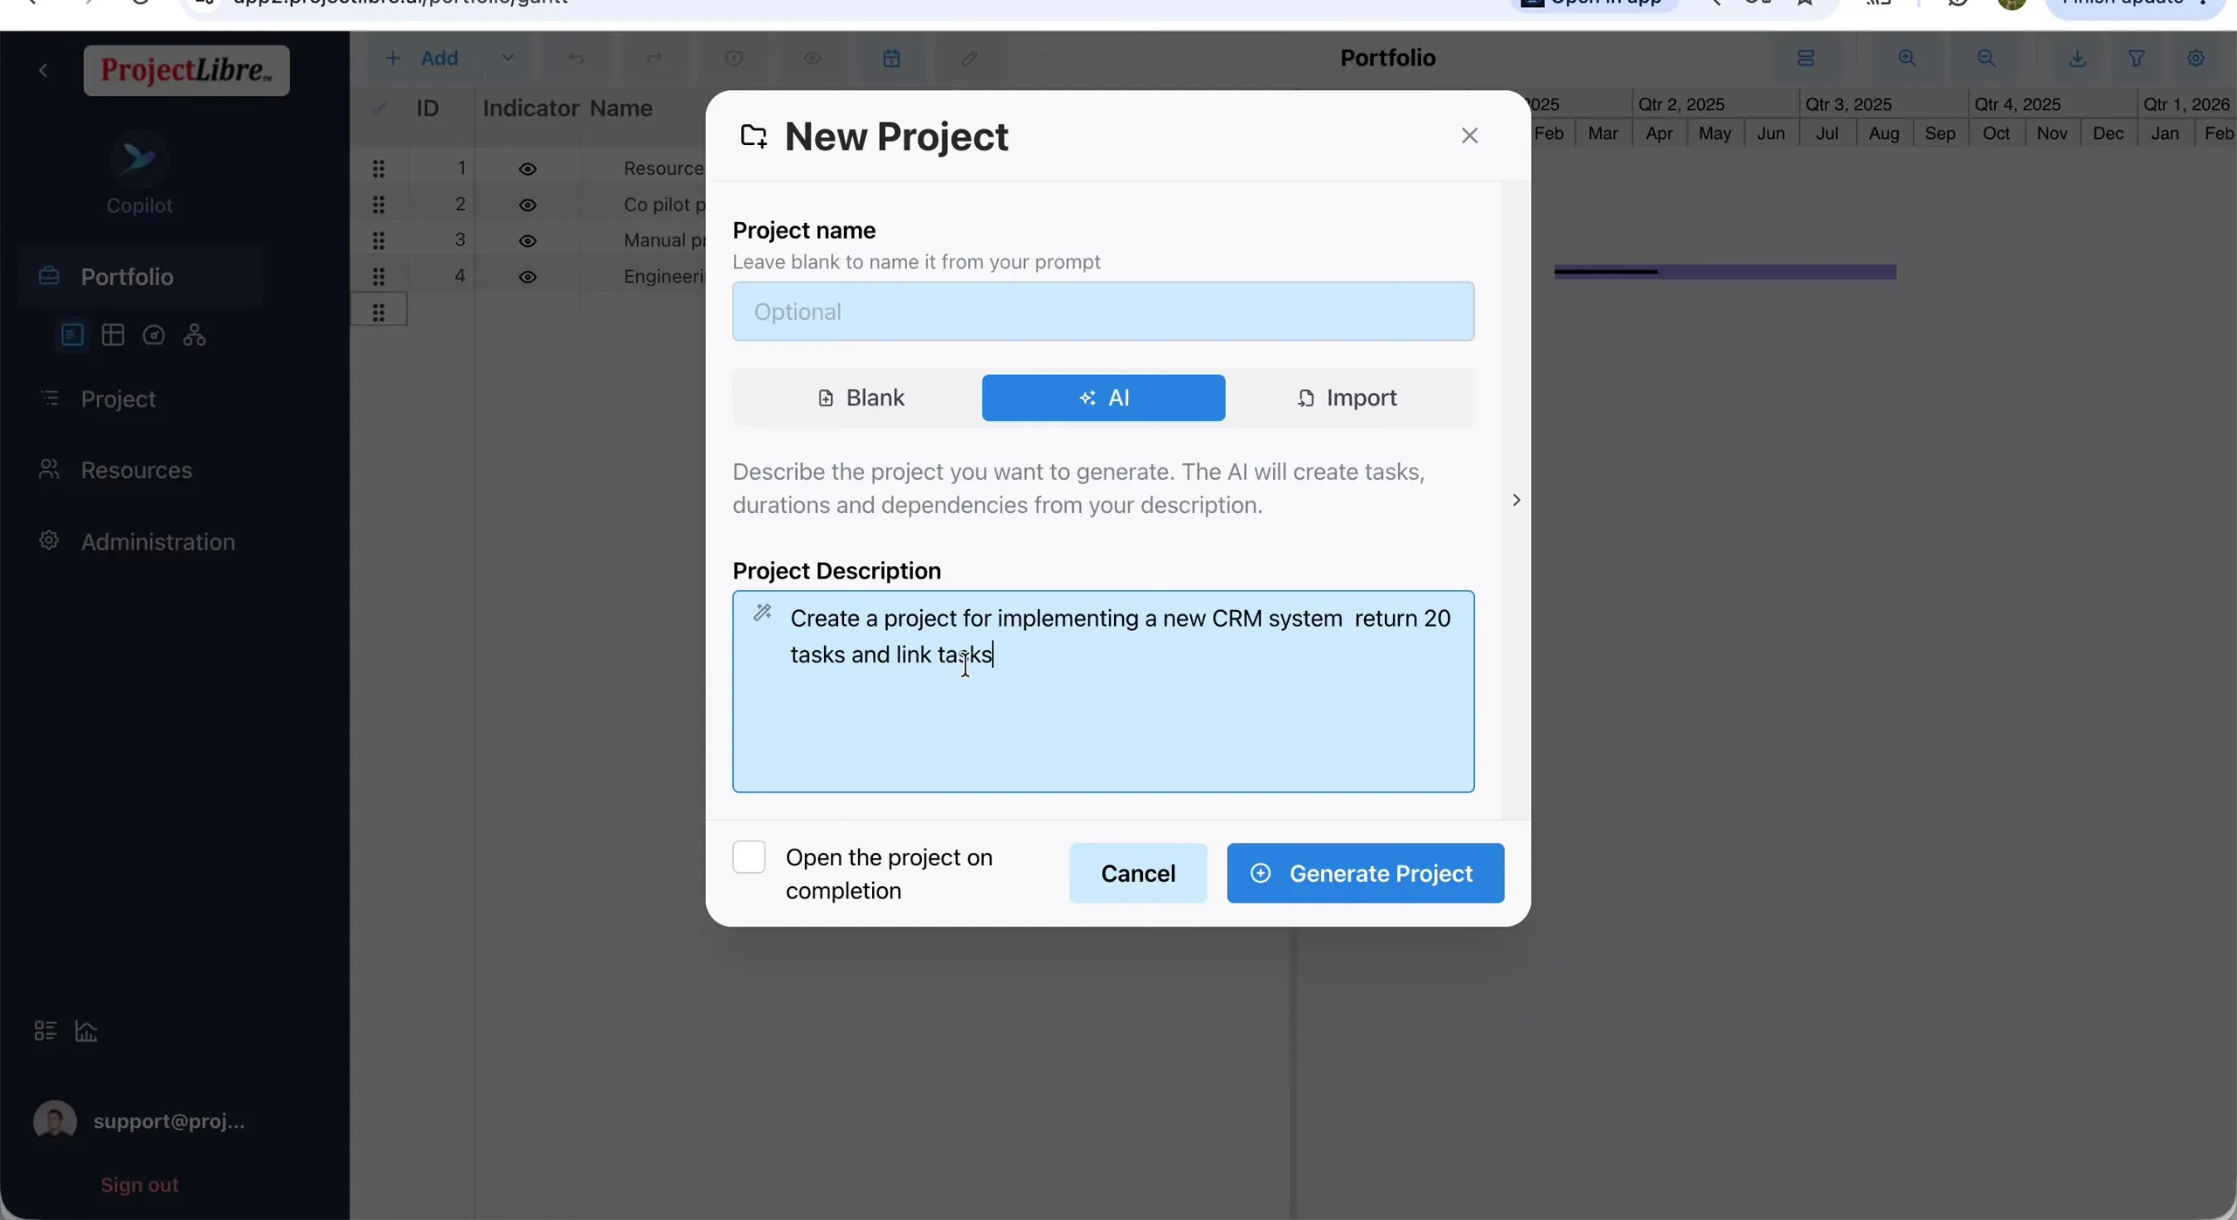Click the drag handle of row 4
Screen dimensions: 2237x1220
pyautogui.click(x=378, y=275)
